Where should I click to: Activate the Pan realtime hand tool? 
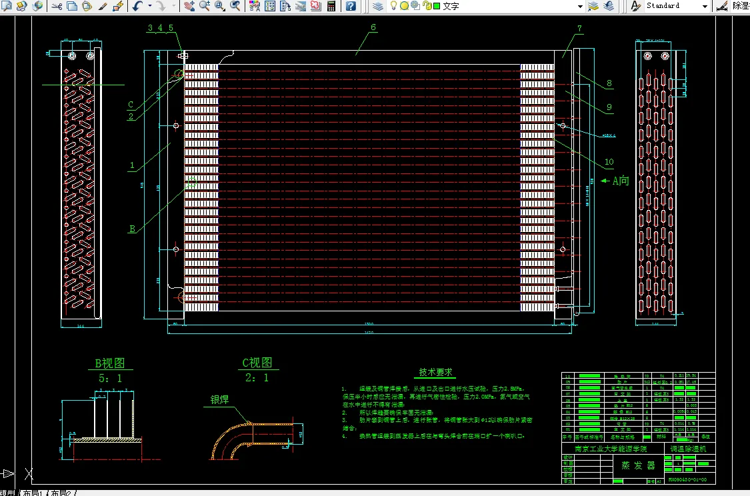[189, 6]
